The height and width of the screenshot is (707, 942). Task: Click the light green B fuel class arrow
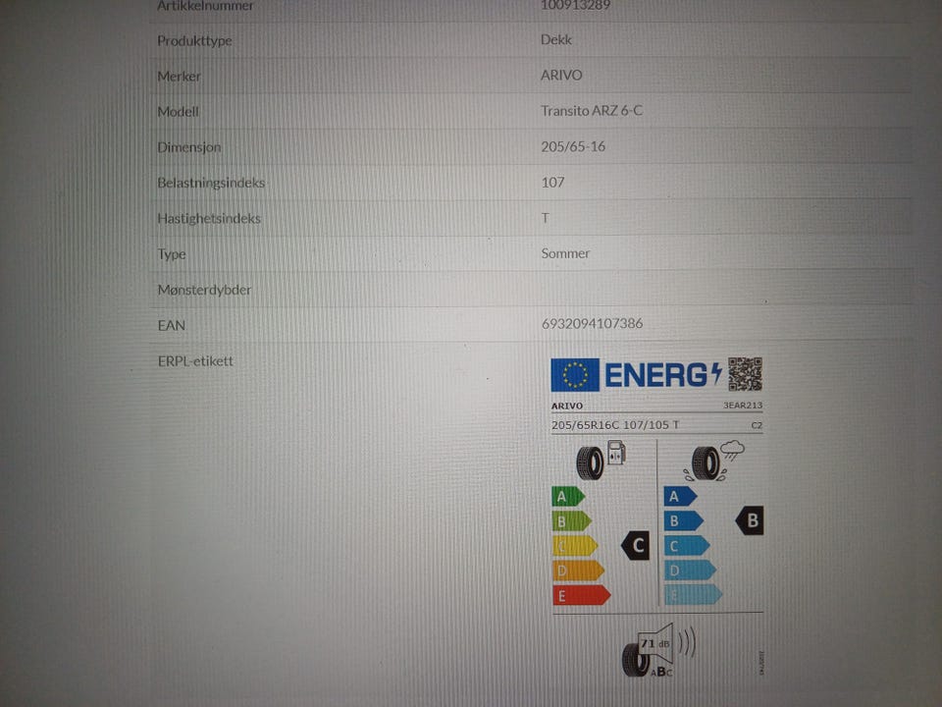(571, 521)
